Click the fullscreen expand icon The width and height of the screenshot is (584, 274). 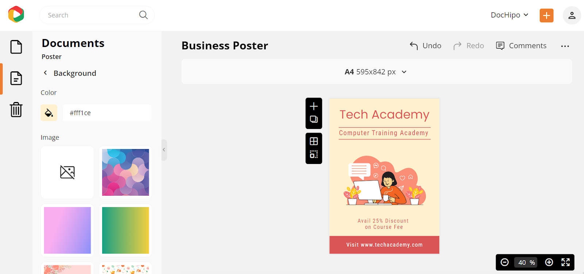point(565,262)
